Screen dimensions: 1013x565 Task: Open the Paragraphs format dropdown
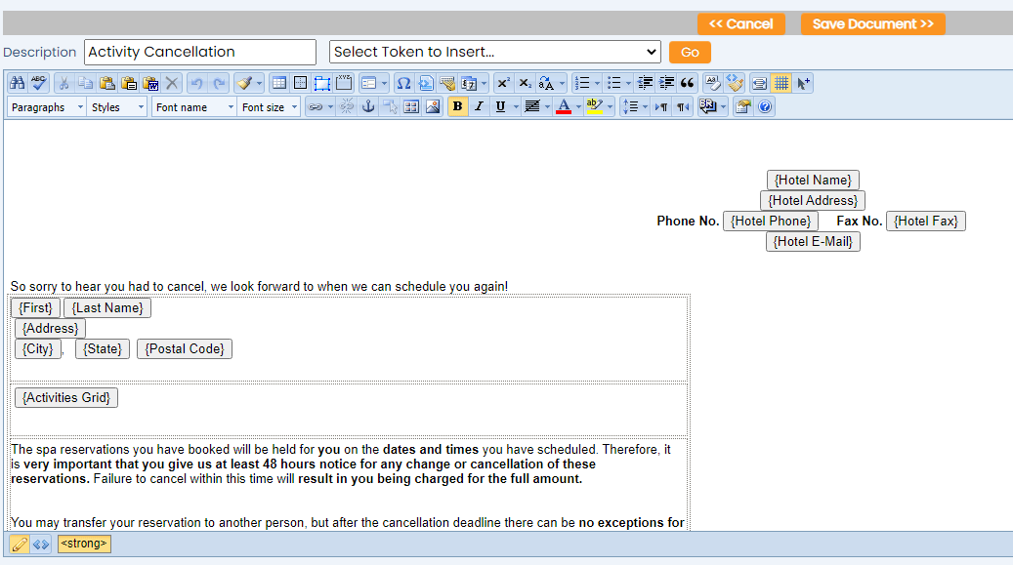pyautogui.click(x=47, y=107)
